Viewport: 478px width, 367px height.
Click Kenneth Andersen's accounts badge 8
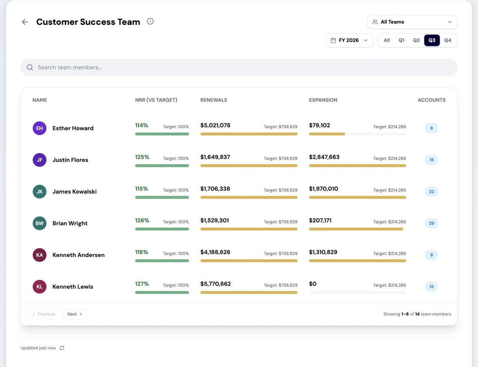coord(432,255)
